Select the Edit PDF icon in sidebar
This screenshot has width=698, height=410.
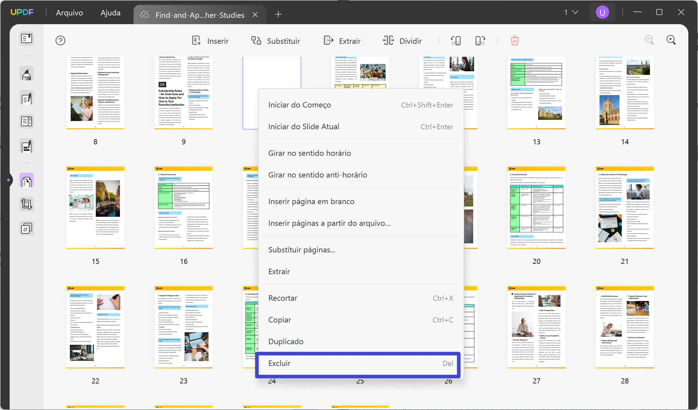click(x=27, y=98)
